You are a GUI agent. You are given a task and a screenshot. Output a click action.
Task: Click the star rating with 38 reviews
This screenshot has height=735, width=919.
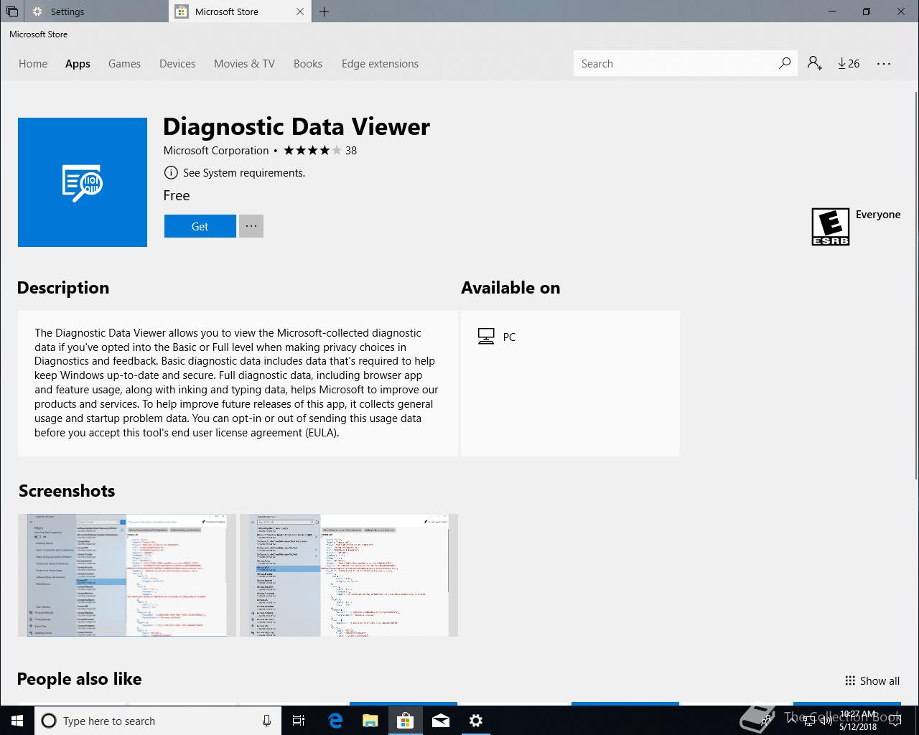coord(320,151)
